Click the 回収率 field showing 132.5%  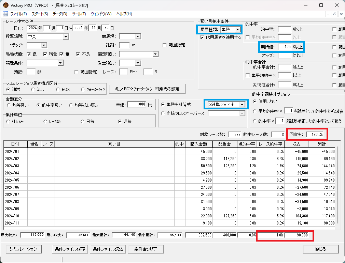pos(315,135)
